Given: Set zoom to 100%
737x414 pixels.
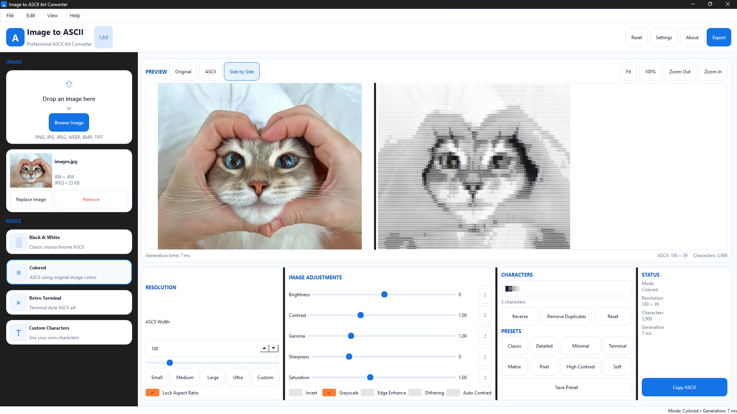Looking at the screenshot, I should pos(650,71).
